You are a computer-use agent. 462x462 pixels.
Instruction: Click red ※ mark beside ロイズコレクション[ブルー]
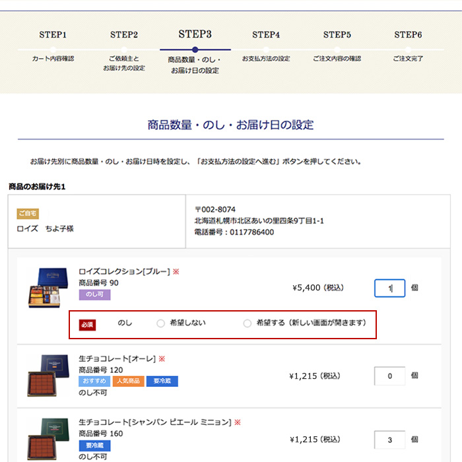[176, 271]
